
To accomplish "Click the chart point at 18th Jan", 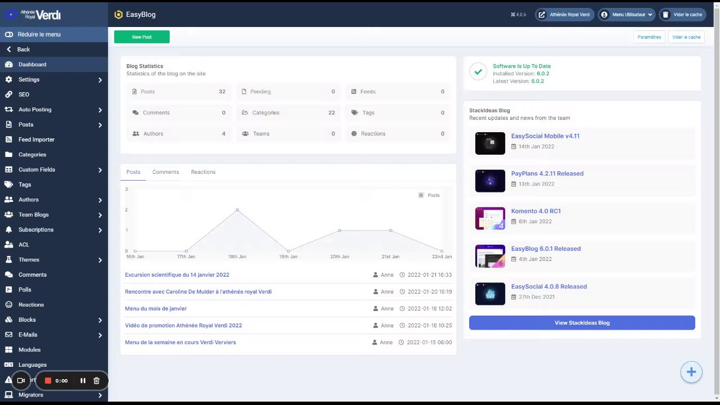I will pyautogui.click(x=237, y=210).
